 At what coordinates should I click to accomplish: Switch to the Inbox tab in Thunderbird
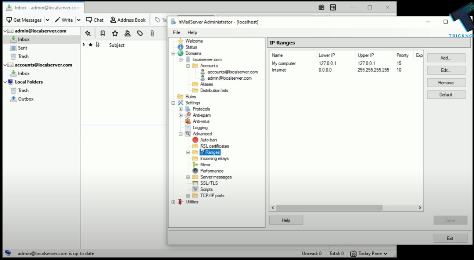click(43, 7)
